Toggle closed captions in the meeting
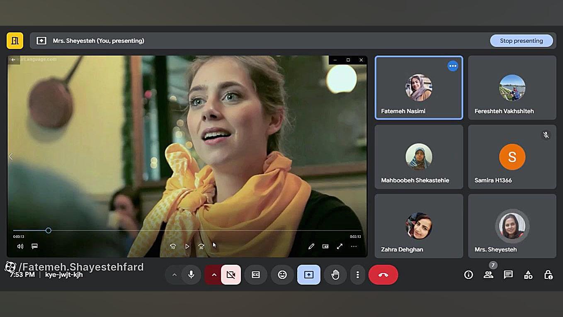This screenshot has width=563, height=317. pos(256,275)
